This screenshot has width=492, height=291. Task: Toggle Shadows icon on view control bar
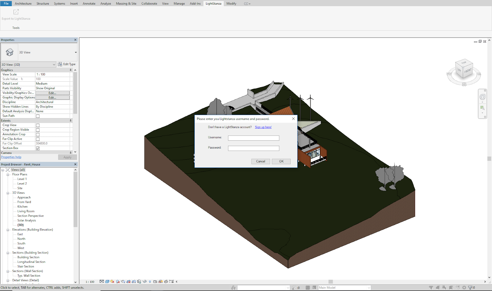tap(118, 281)
